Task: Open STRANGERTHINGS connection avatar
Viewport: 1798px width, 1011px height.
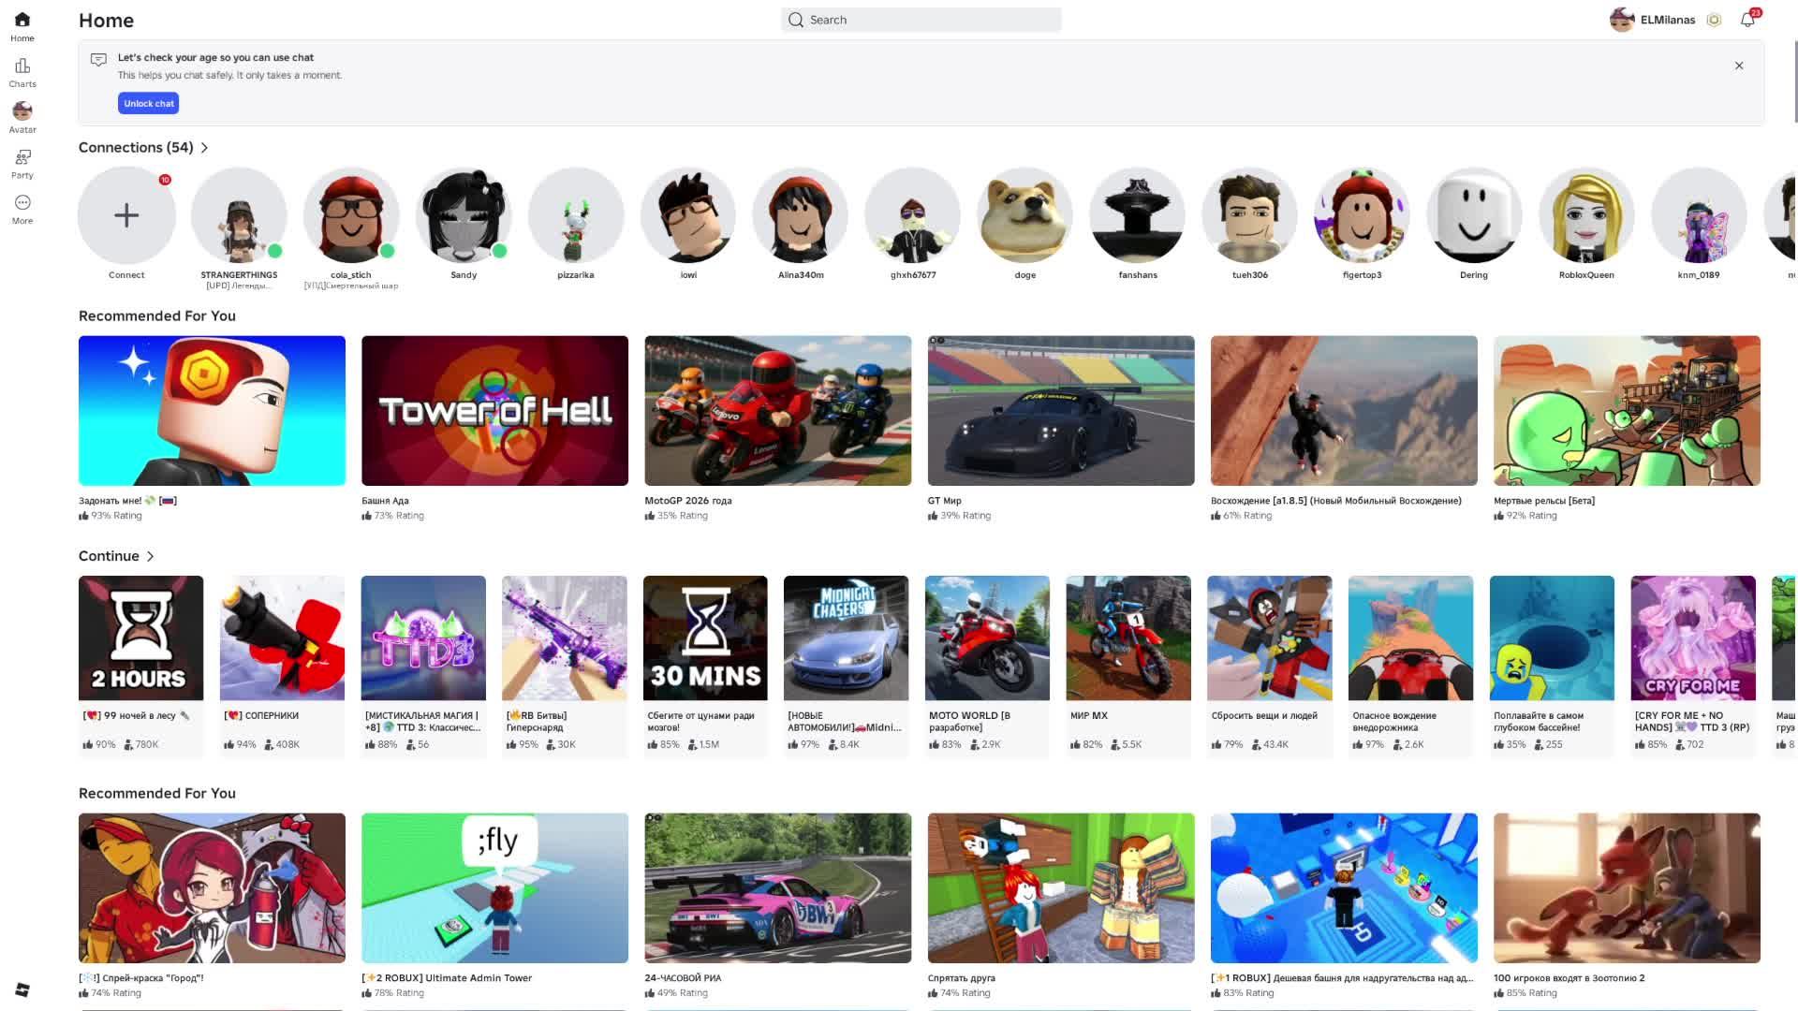Action: (x=239, y=215)
